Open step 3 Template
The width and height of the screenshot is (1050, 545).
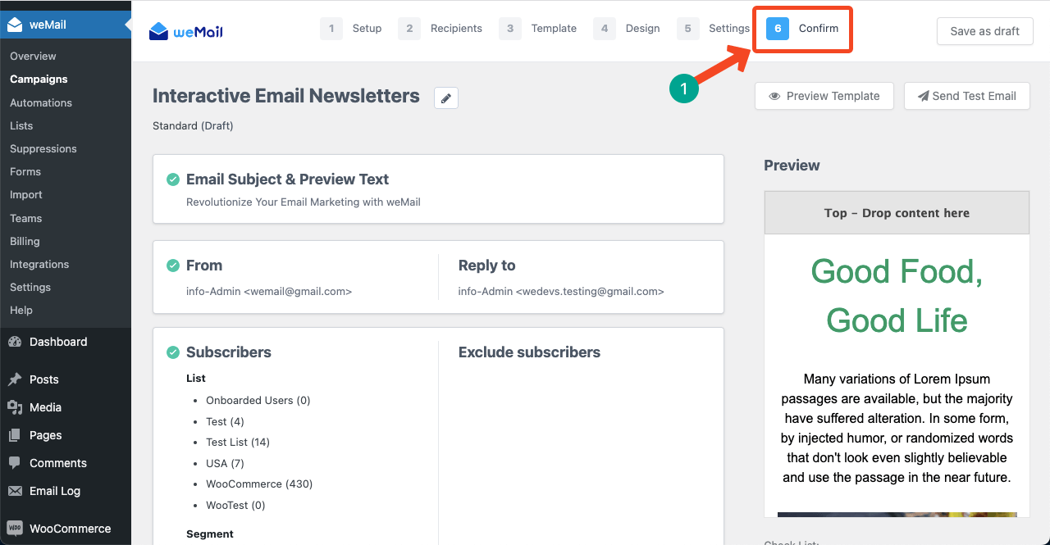[537, 29]
